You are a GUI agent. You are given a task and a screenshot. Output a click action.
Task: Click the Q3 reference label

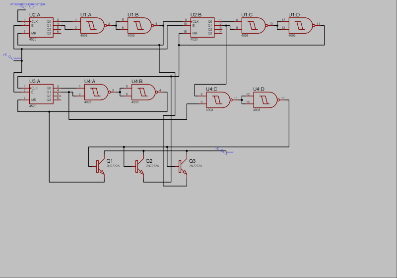(192, 161)
